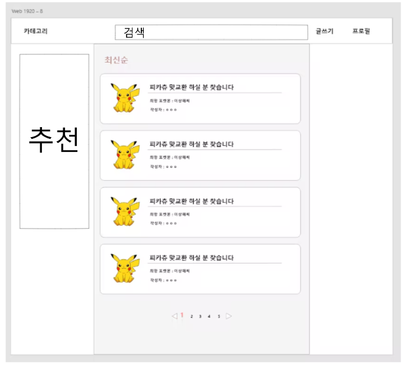This screenshot has width=407, height=370.
Task: Go to page 5 in pagination
Action: (x=219, y=316)
